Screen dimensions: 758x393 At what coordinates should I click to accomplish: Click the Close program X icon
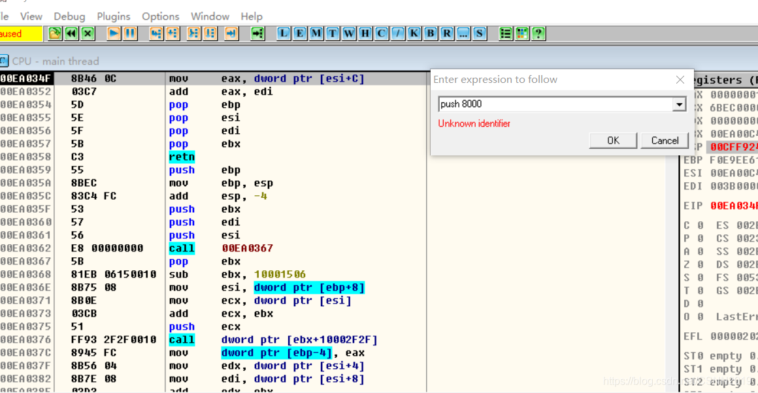(88, 34)
